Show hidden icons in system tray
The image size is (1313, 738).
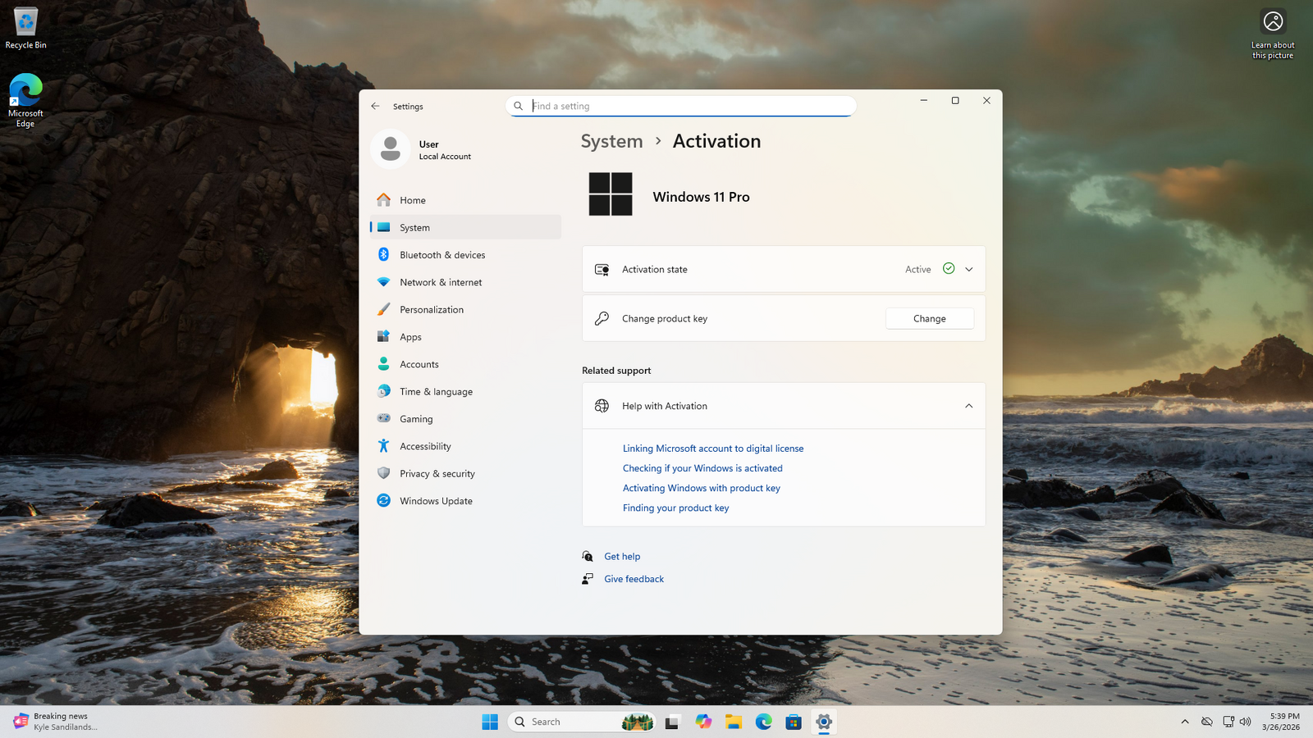[1184, 722]
